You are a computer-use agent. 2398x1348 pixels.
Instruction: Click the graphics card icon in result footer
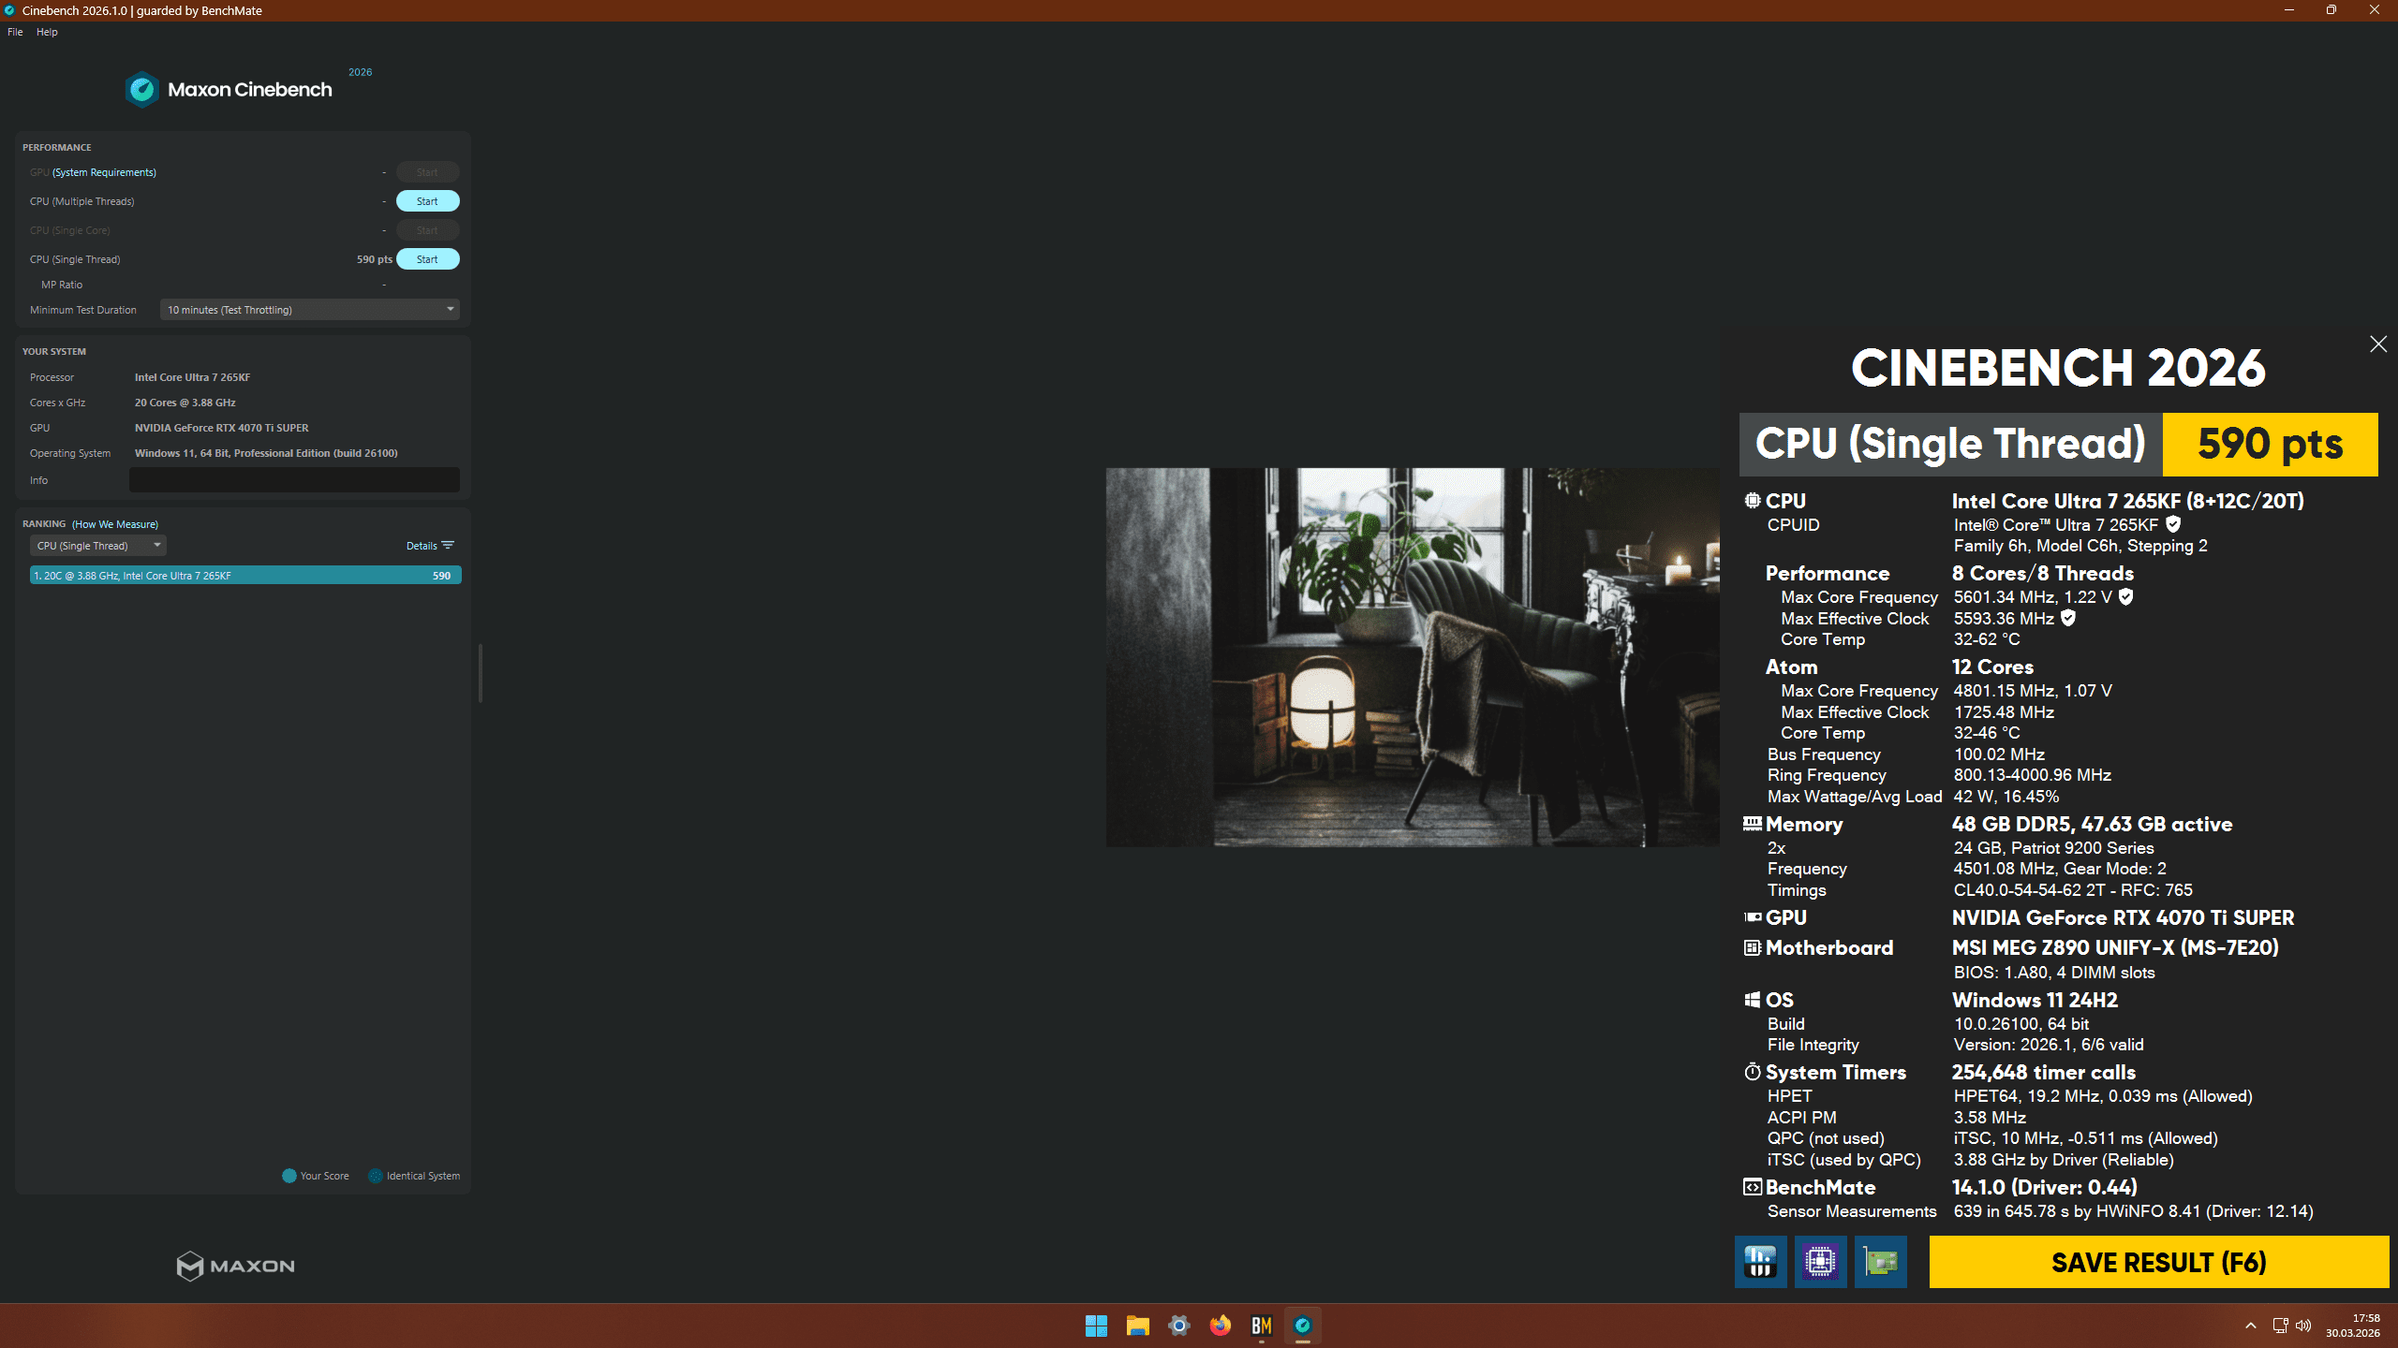(1880, 1262)
